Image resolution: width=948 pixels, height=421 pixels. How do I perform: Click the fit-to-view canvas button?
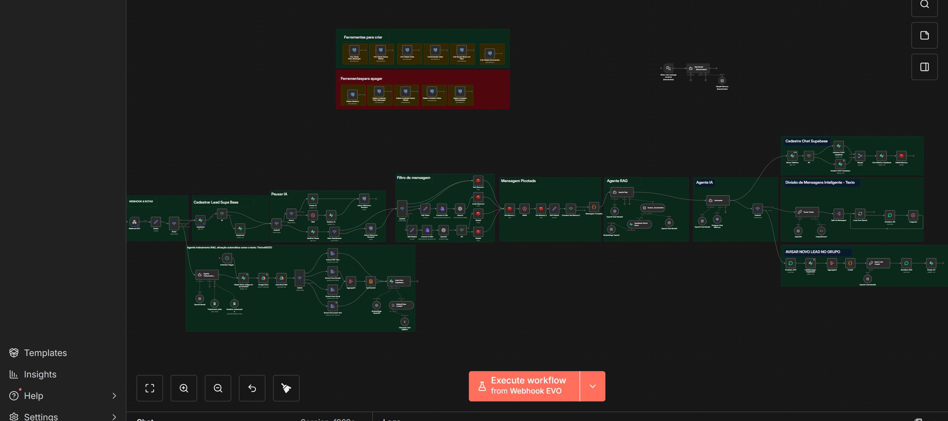tap(149, 388)
